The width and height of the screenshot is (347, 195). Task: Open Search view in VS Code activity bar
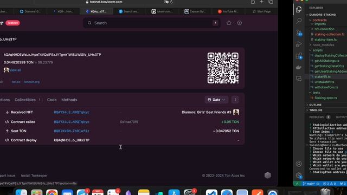(299, 21)
